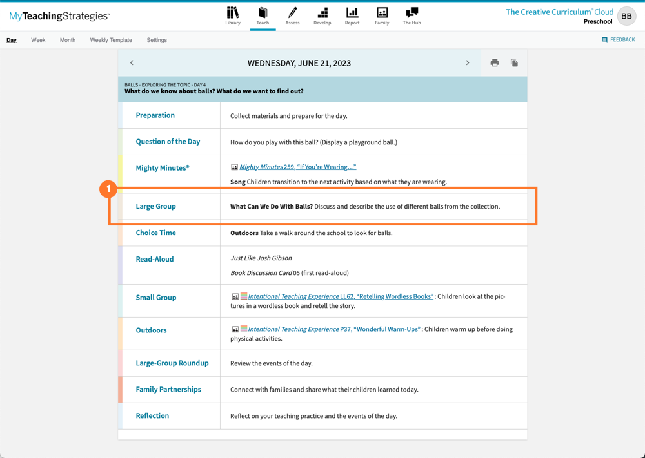
Task: Open the Month view tab
Action: click(67, 39)
